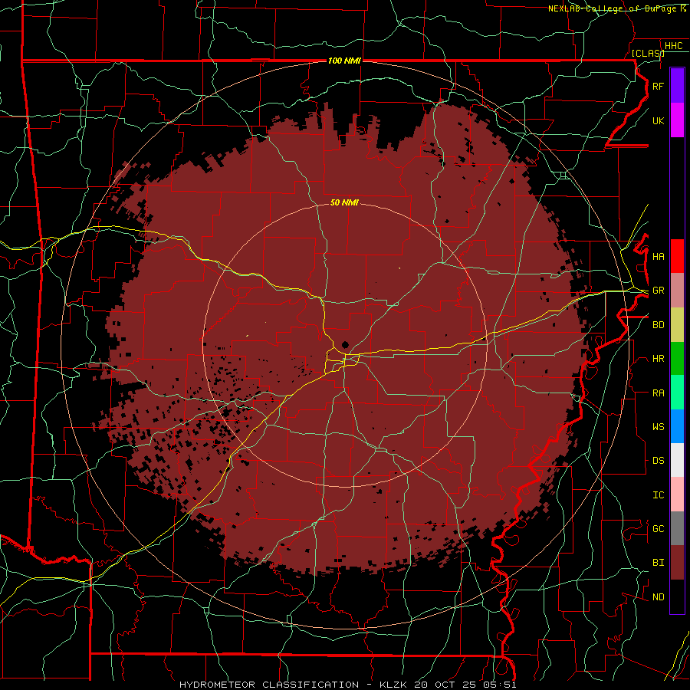Click the black radar site dot
690x690 pixels.
pos(345,344)
